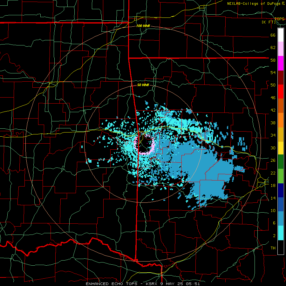Click the 66 value on the scale
286x286 pixels.
coord(273,35)
